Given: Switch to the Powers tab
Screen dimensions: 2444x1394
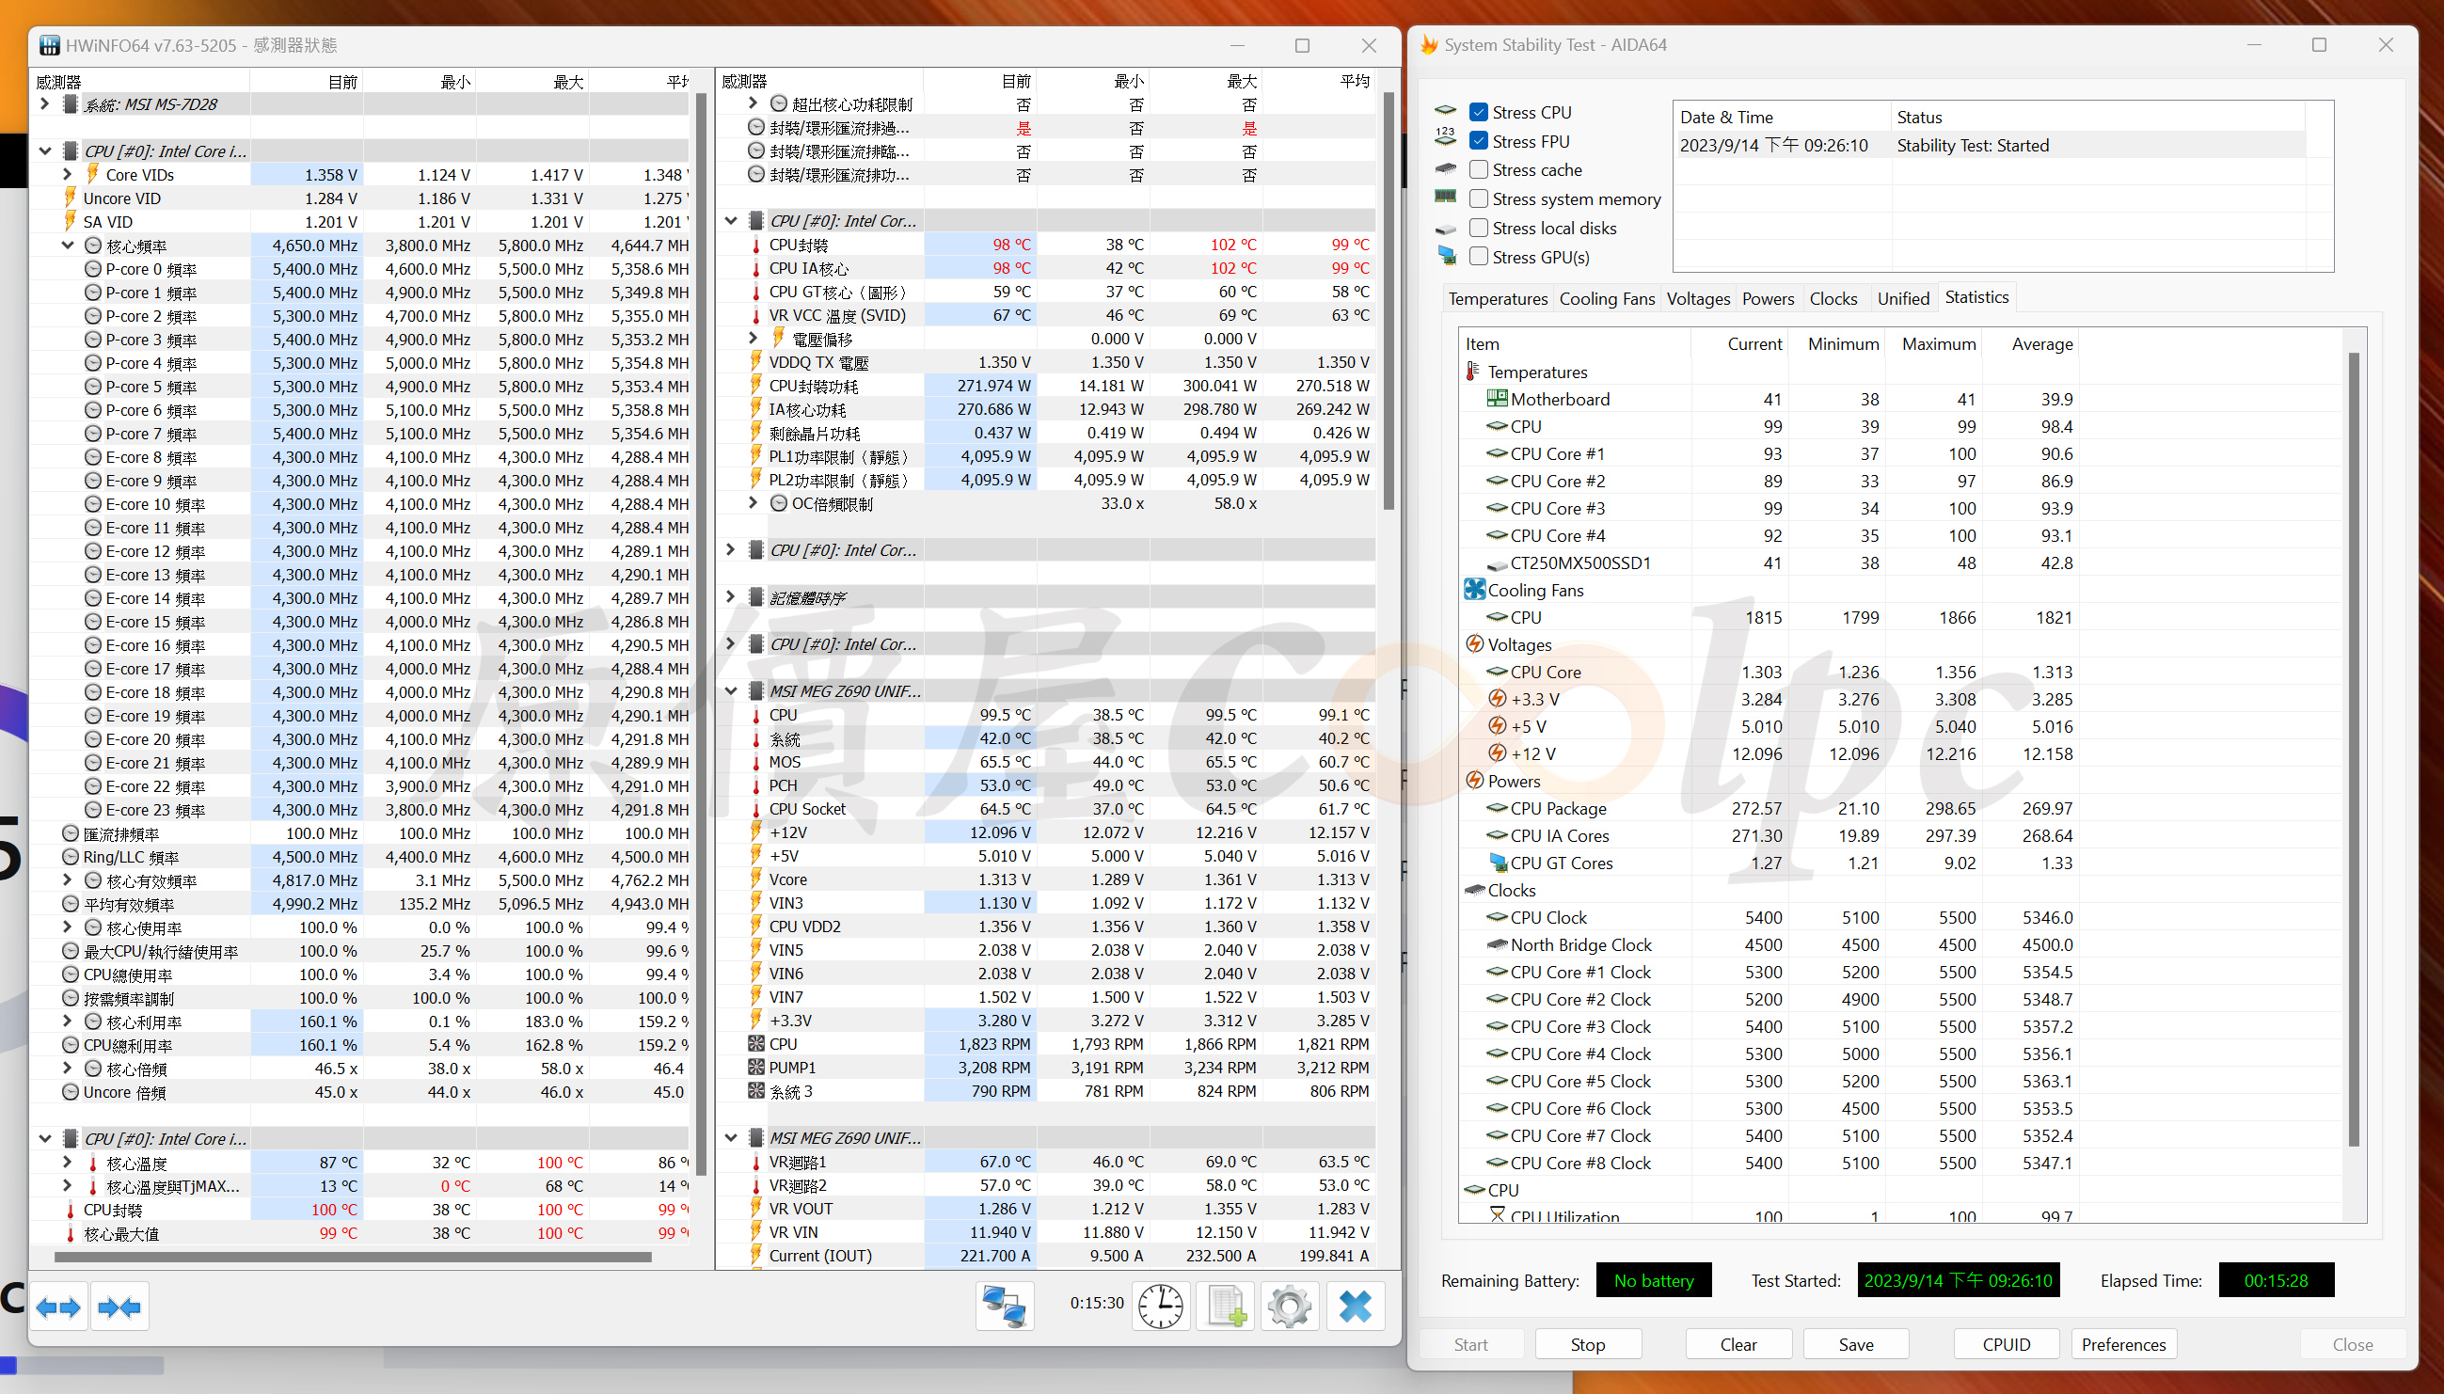Looking at the screenshot, I should click(1768, 299).
